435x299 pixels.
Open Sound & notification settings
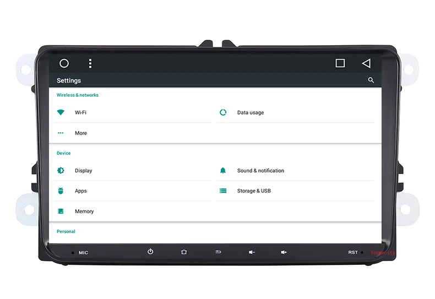[x=295, y=170]
